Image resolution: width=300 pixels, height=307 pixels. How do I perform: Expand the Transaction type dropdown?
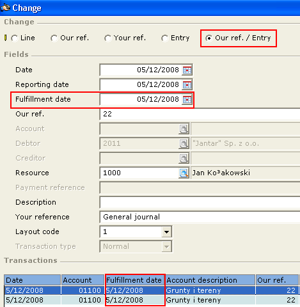pyautogui.click(x=166, y=246)
